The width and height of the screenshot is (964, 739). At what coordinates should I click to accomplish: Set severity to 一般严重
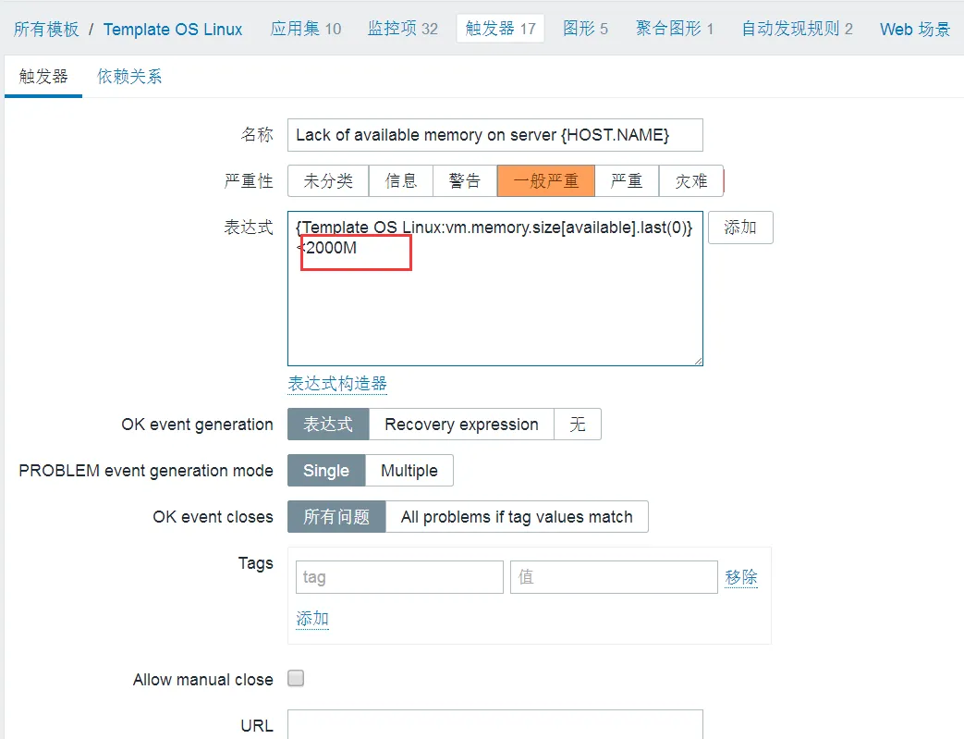546,181
